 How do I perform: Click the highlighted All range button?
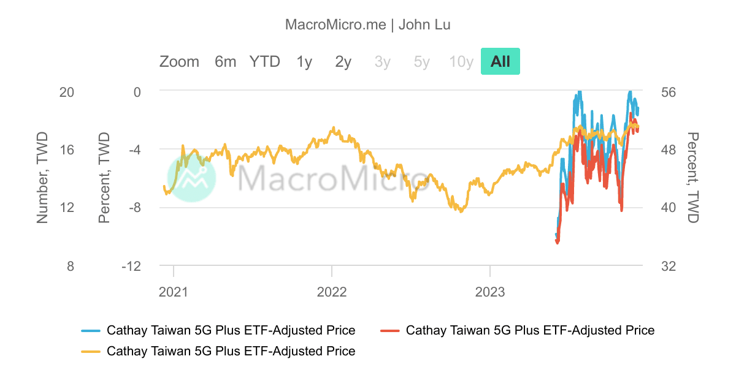tap(500, 61)
